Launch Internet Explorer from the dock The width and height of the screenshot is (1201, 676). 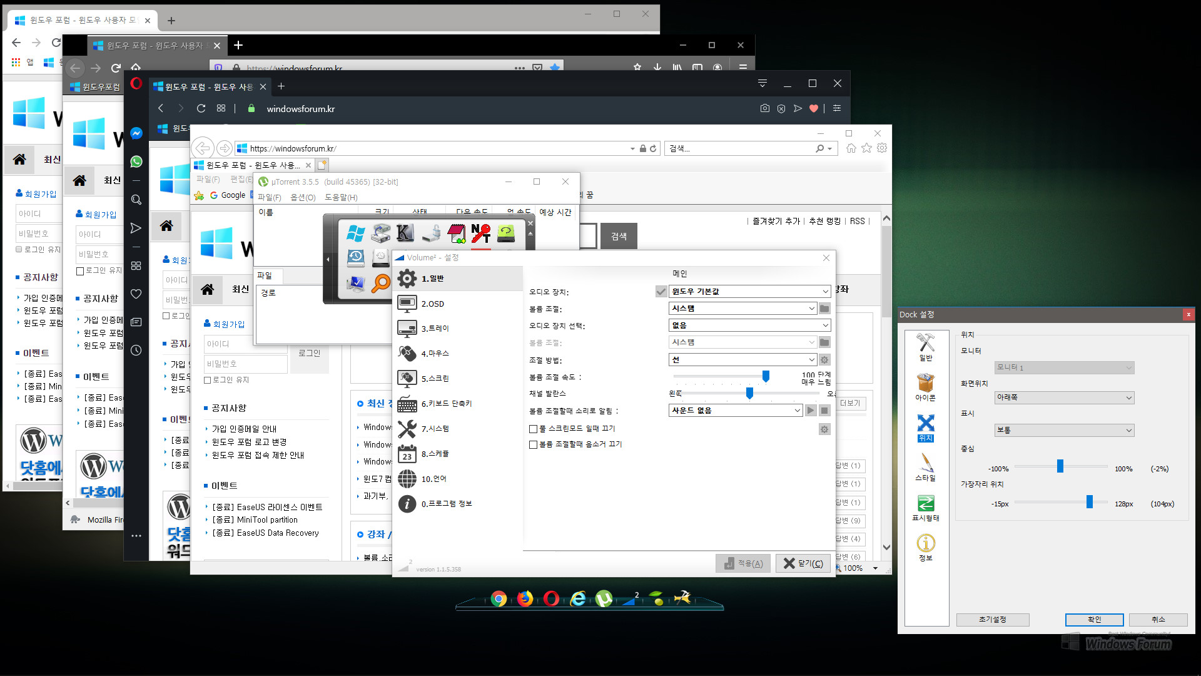(x=578, y=599)
